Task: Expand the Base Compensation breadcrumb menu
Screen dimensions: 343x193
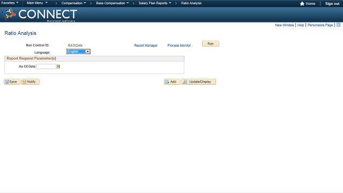Action: 113,3
